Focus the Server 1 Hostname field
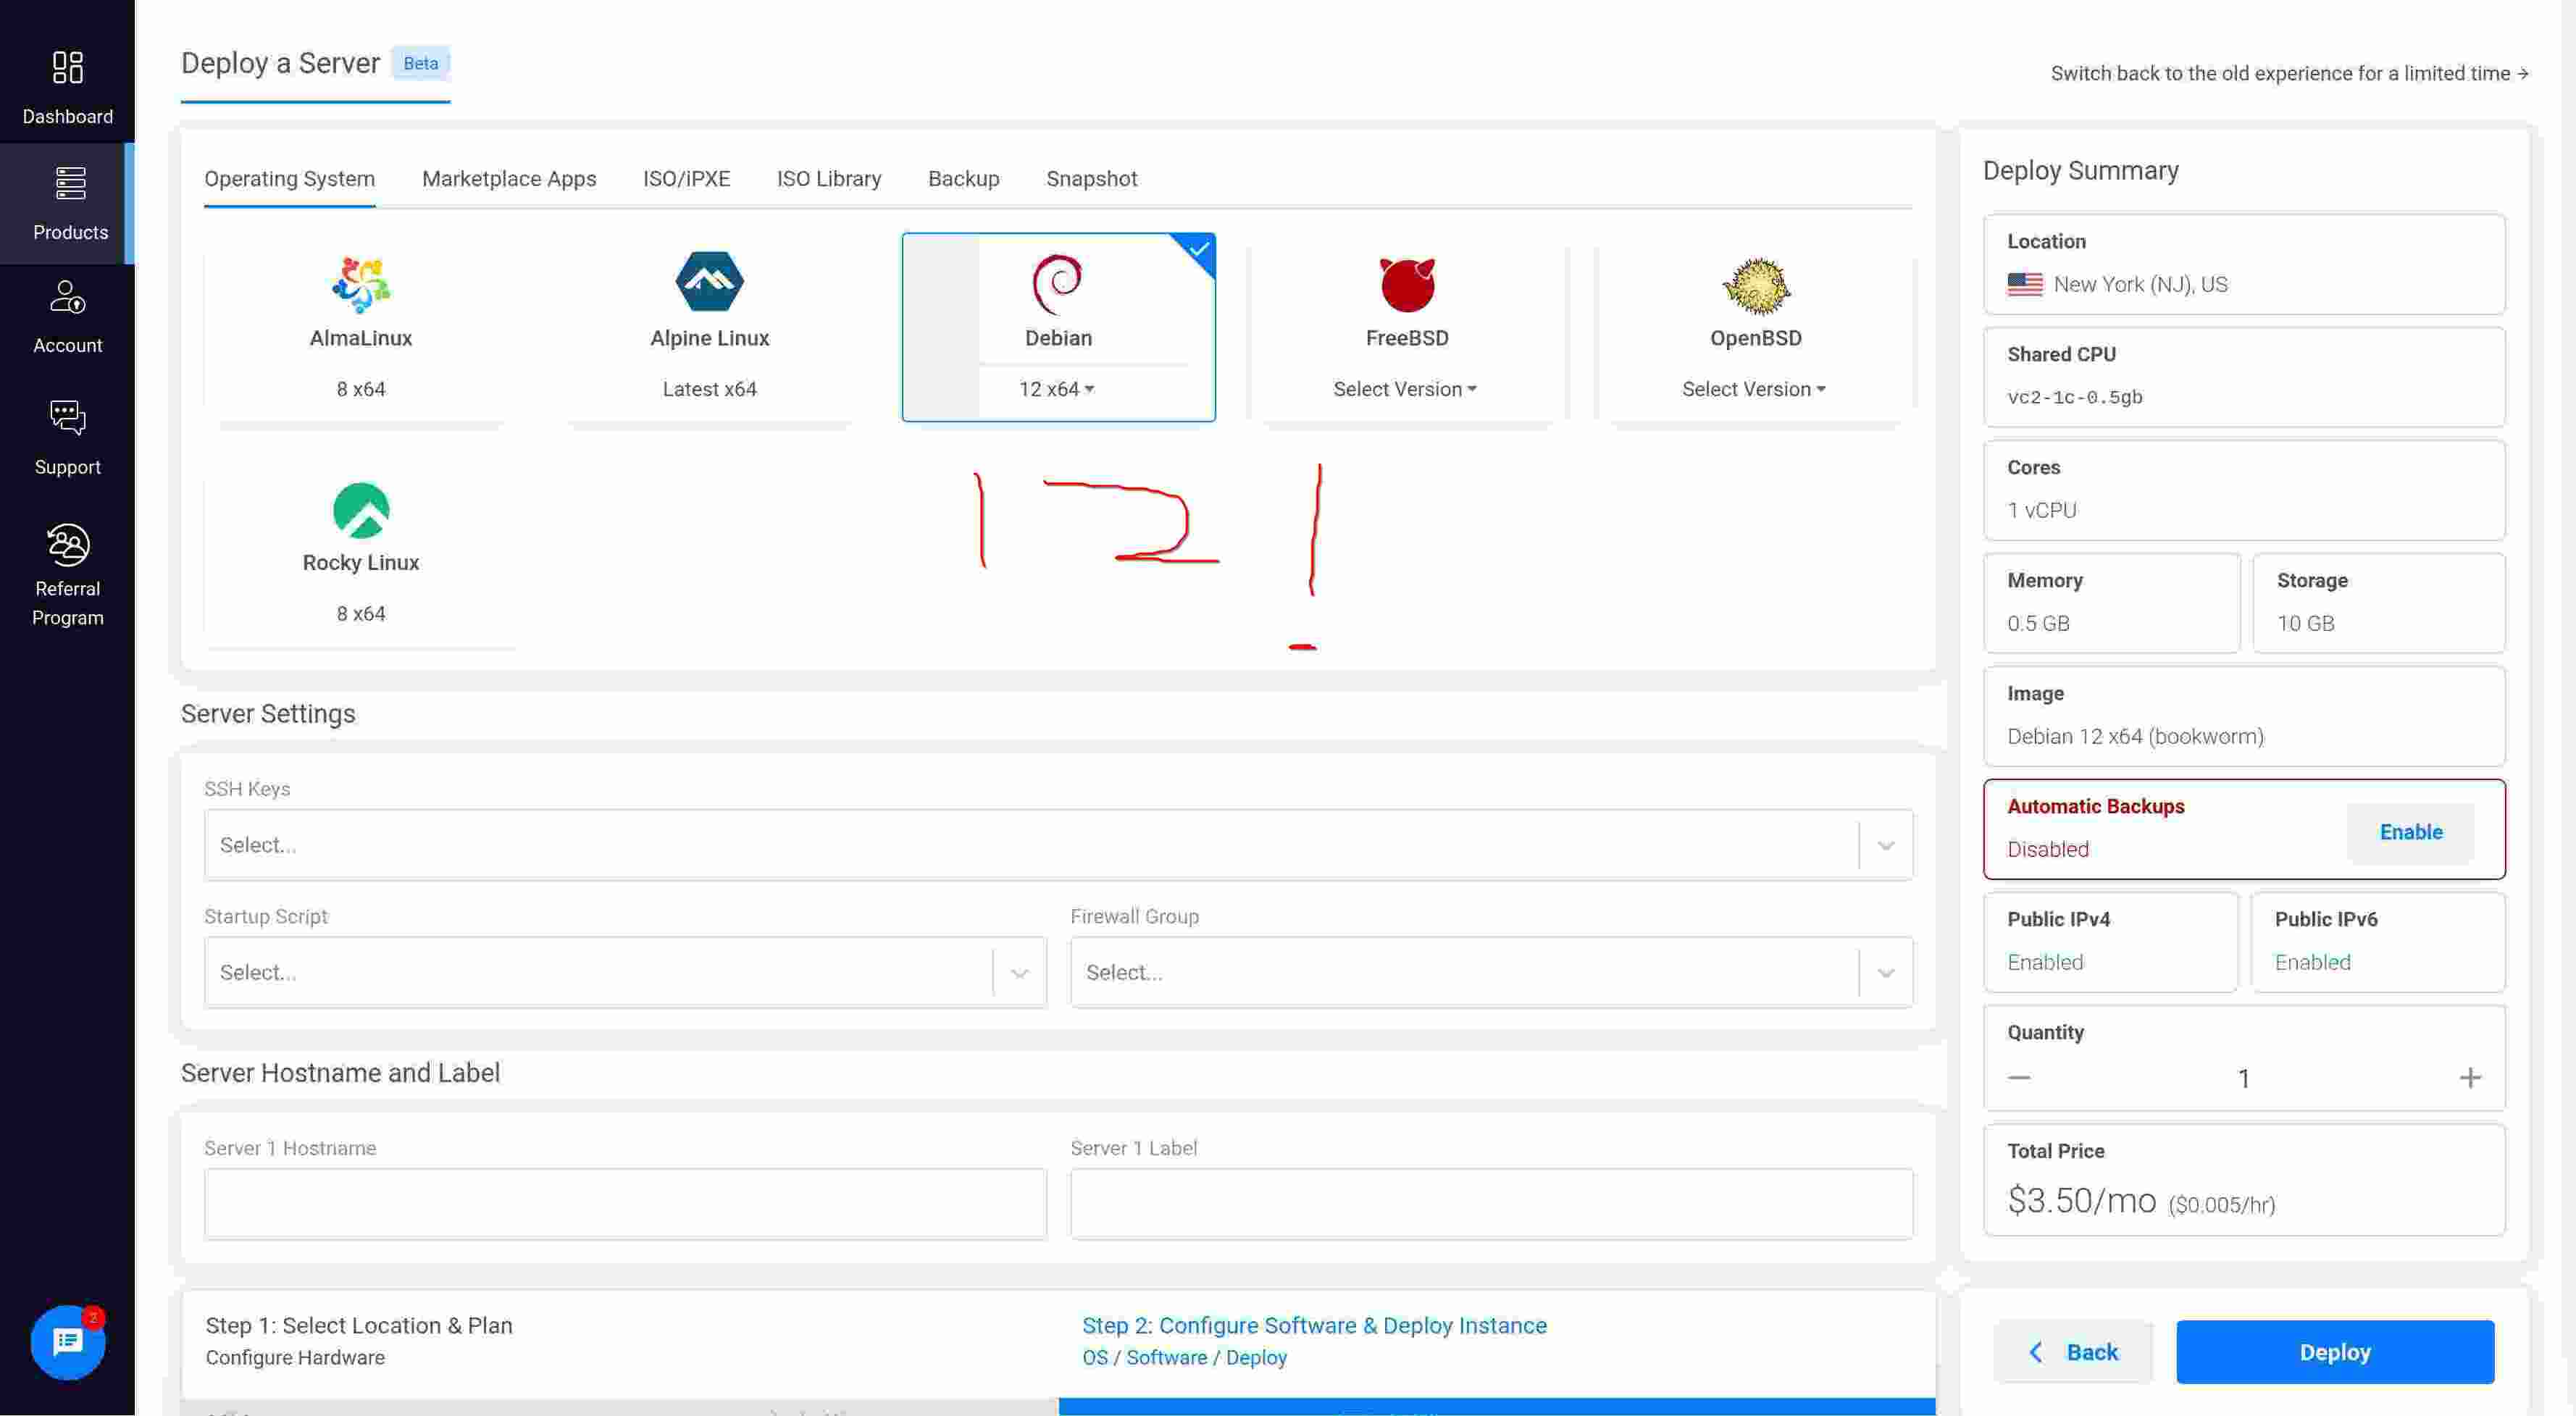Image resolution: width=2576 pixels, height=1416 pixels. point(625,1204)
